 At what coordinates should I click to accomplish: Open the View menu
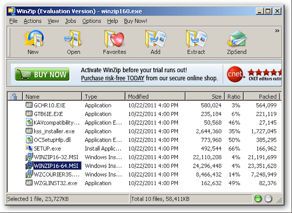(x=53, y=21)
